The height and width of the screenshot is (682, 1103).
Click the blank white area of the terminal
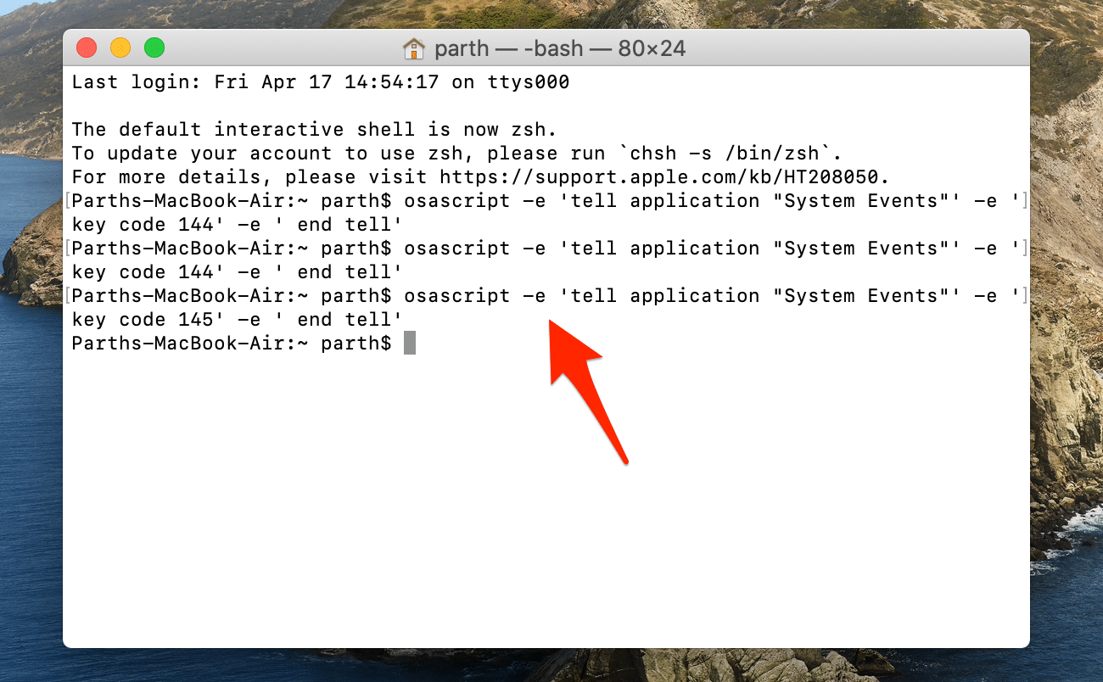[x=543, y=526]
